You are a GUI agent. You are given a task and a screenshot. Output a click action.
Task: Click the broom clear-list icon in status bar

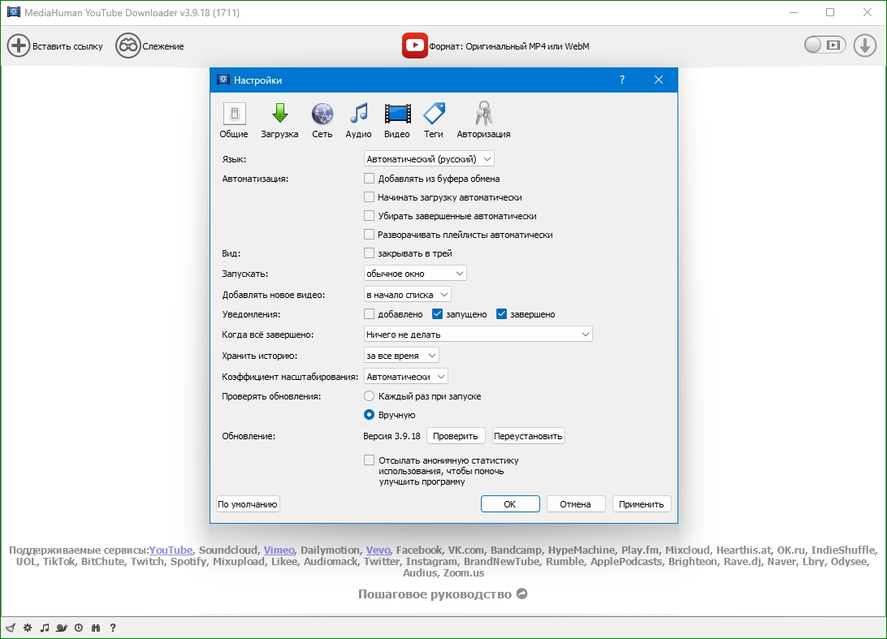[11, 628]
